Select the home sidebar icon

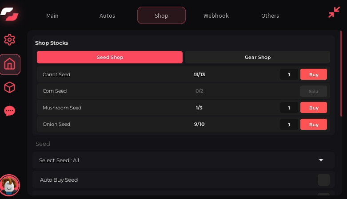pyautogui.click(x=10, y=64)
